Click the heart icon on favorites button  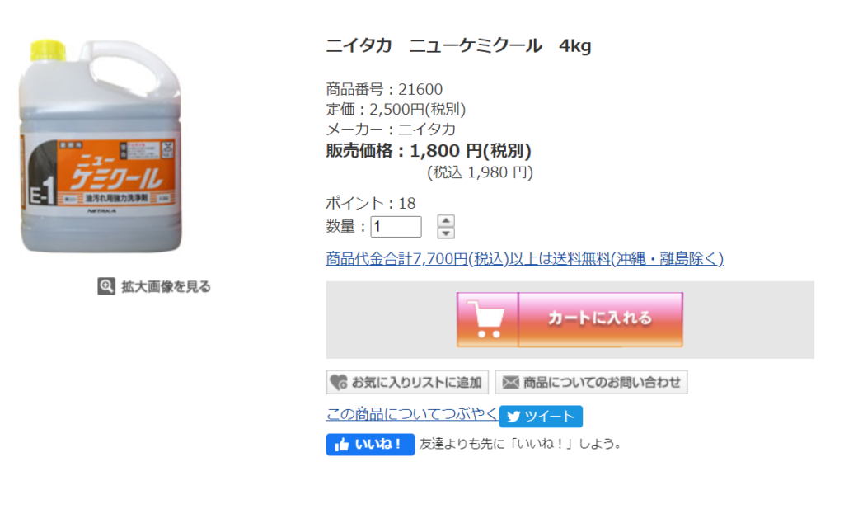[x=339, y=383]
